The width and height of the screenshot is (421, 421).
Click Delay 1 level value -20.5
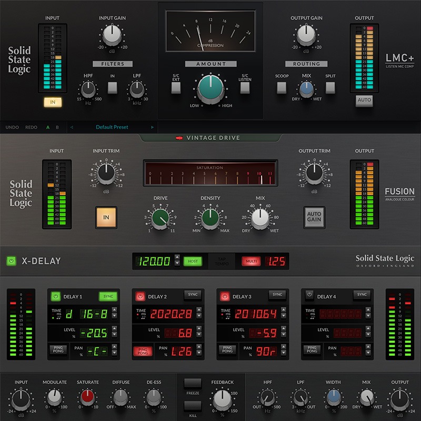pos(94,333)
